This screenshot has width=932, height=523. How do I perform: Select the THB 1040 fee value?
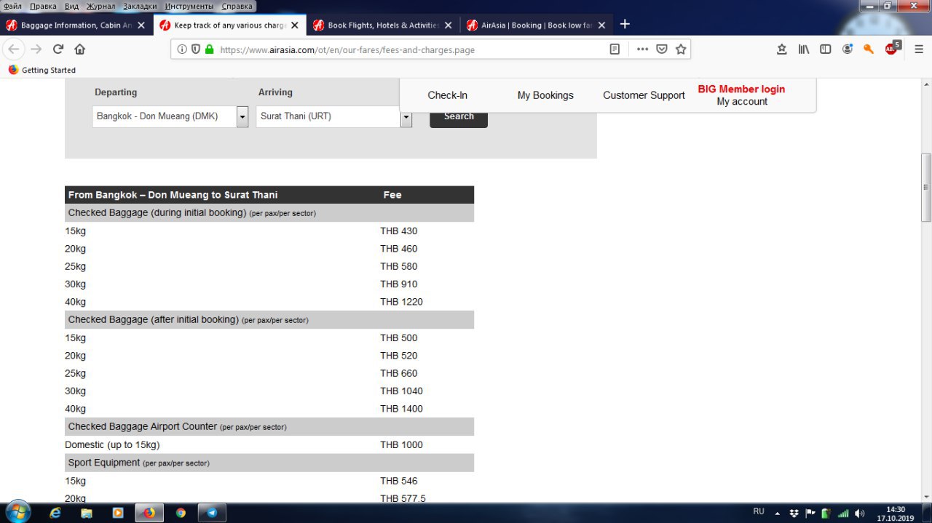click(401, 391)
